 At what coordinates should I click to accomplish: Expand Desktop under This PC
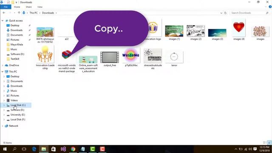coord(4,76)
